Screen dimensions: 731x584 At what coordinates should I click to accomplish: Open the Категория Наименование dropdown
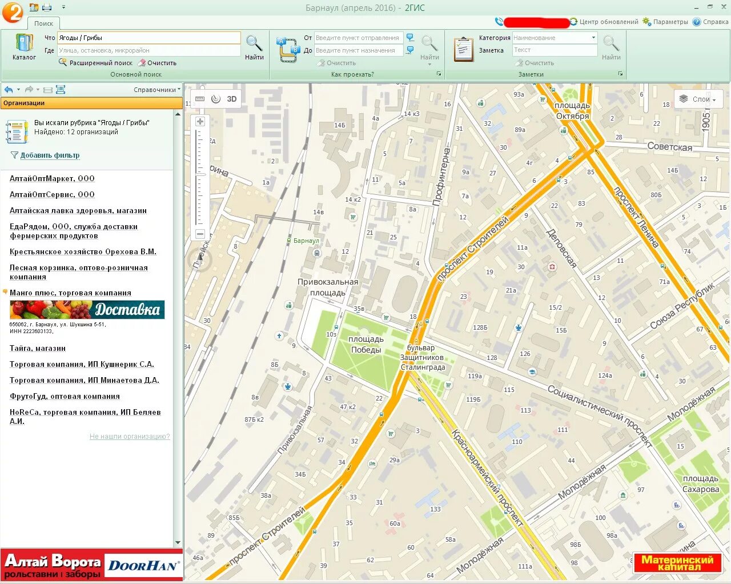click(x=555, y=38)
